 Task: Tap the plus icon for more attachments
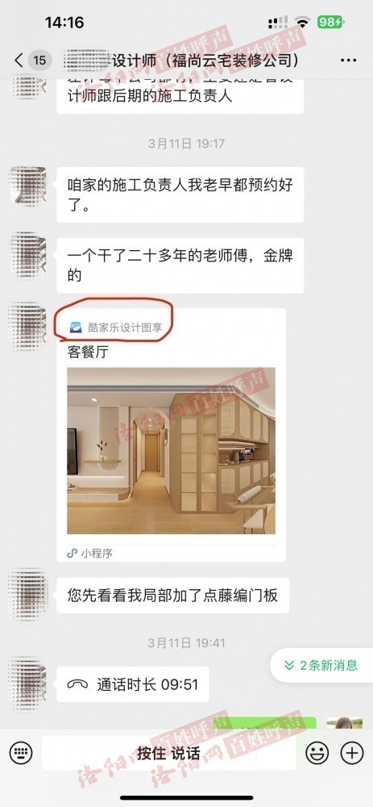click(352, 753)
